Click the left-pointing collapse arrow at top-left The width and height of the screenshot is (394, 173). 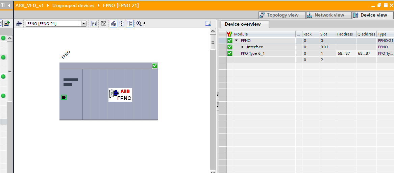coord(9,5)
